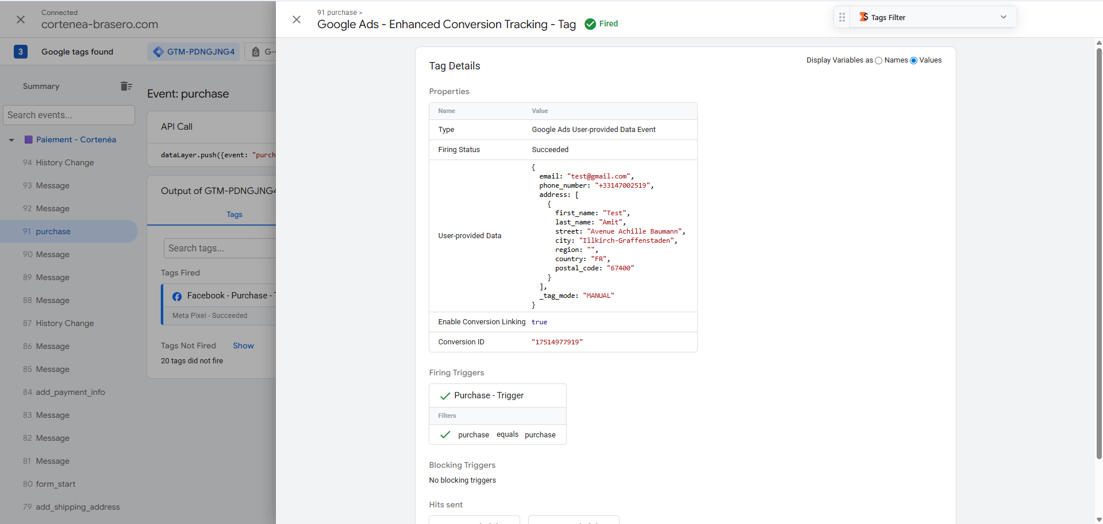
Task: Open the Tags tab in output panel
Action: 234,214
